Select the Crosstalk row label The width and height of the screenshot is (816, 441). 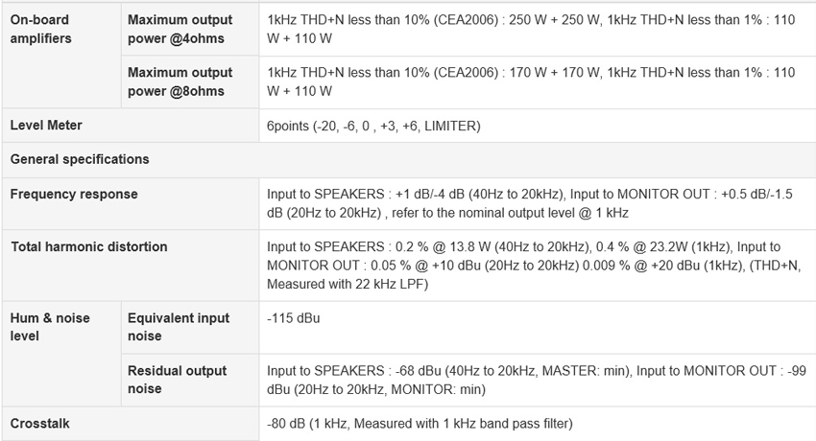pos(39,424)
